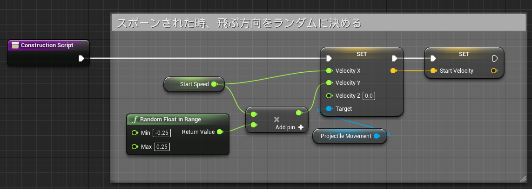Click the second SET node execution input pin
This screenshot has width=532, height=189.
[x=433, y=58]
